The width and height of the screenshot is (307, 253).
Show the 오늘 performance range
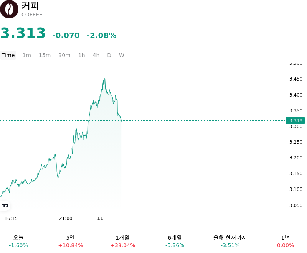[x=18, y=242]
